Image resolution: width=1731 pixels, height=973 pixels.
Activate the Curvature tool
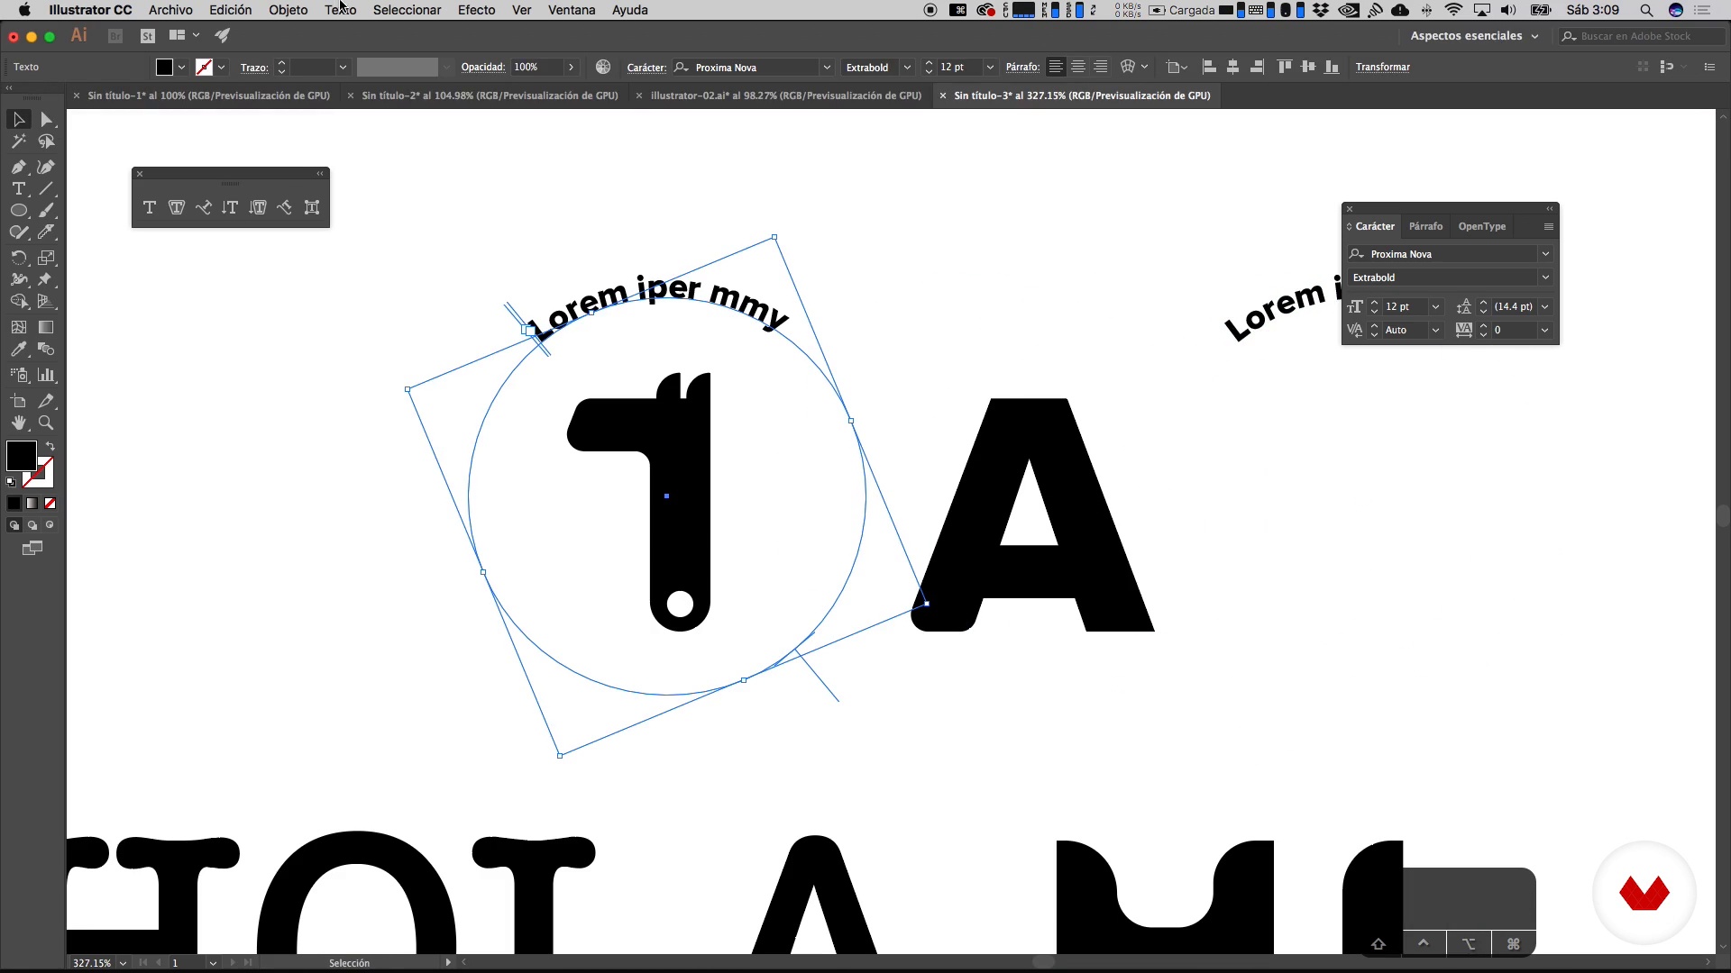tap(47, 167)
